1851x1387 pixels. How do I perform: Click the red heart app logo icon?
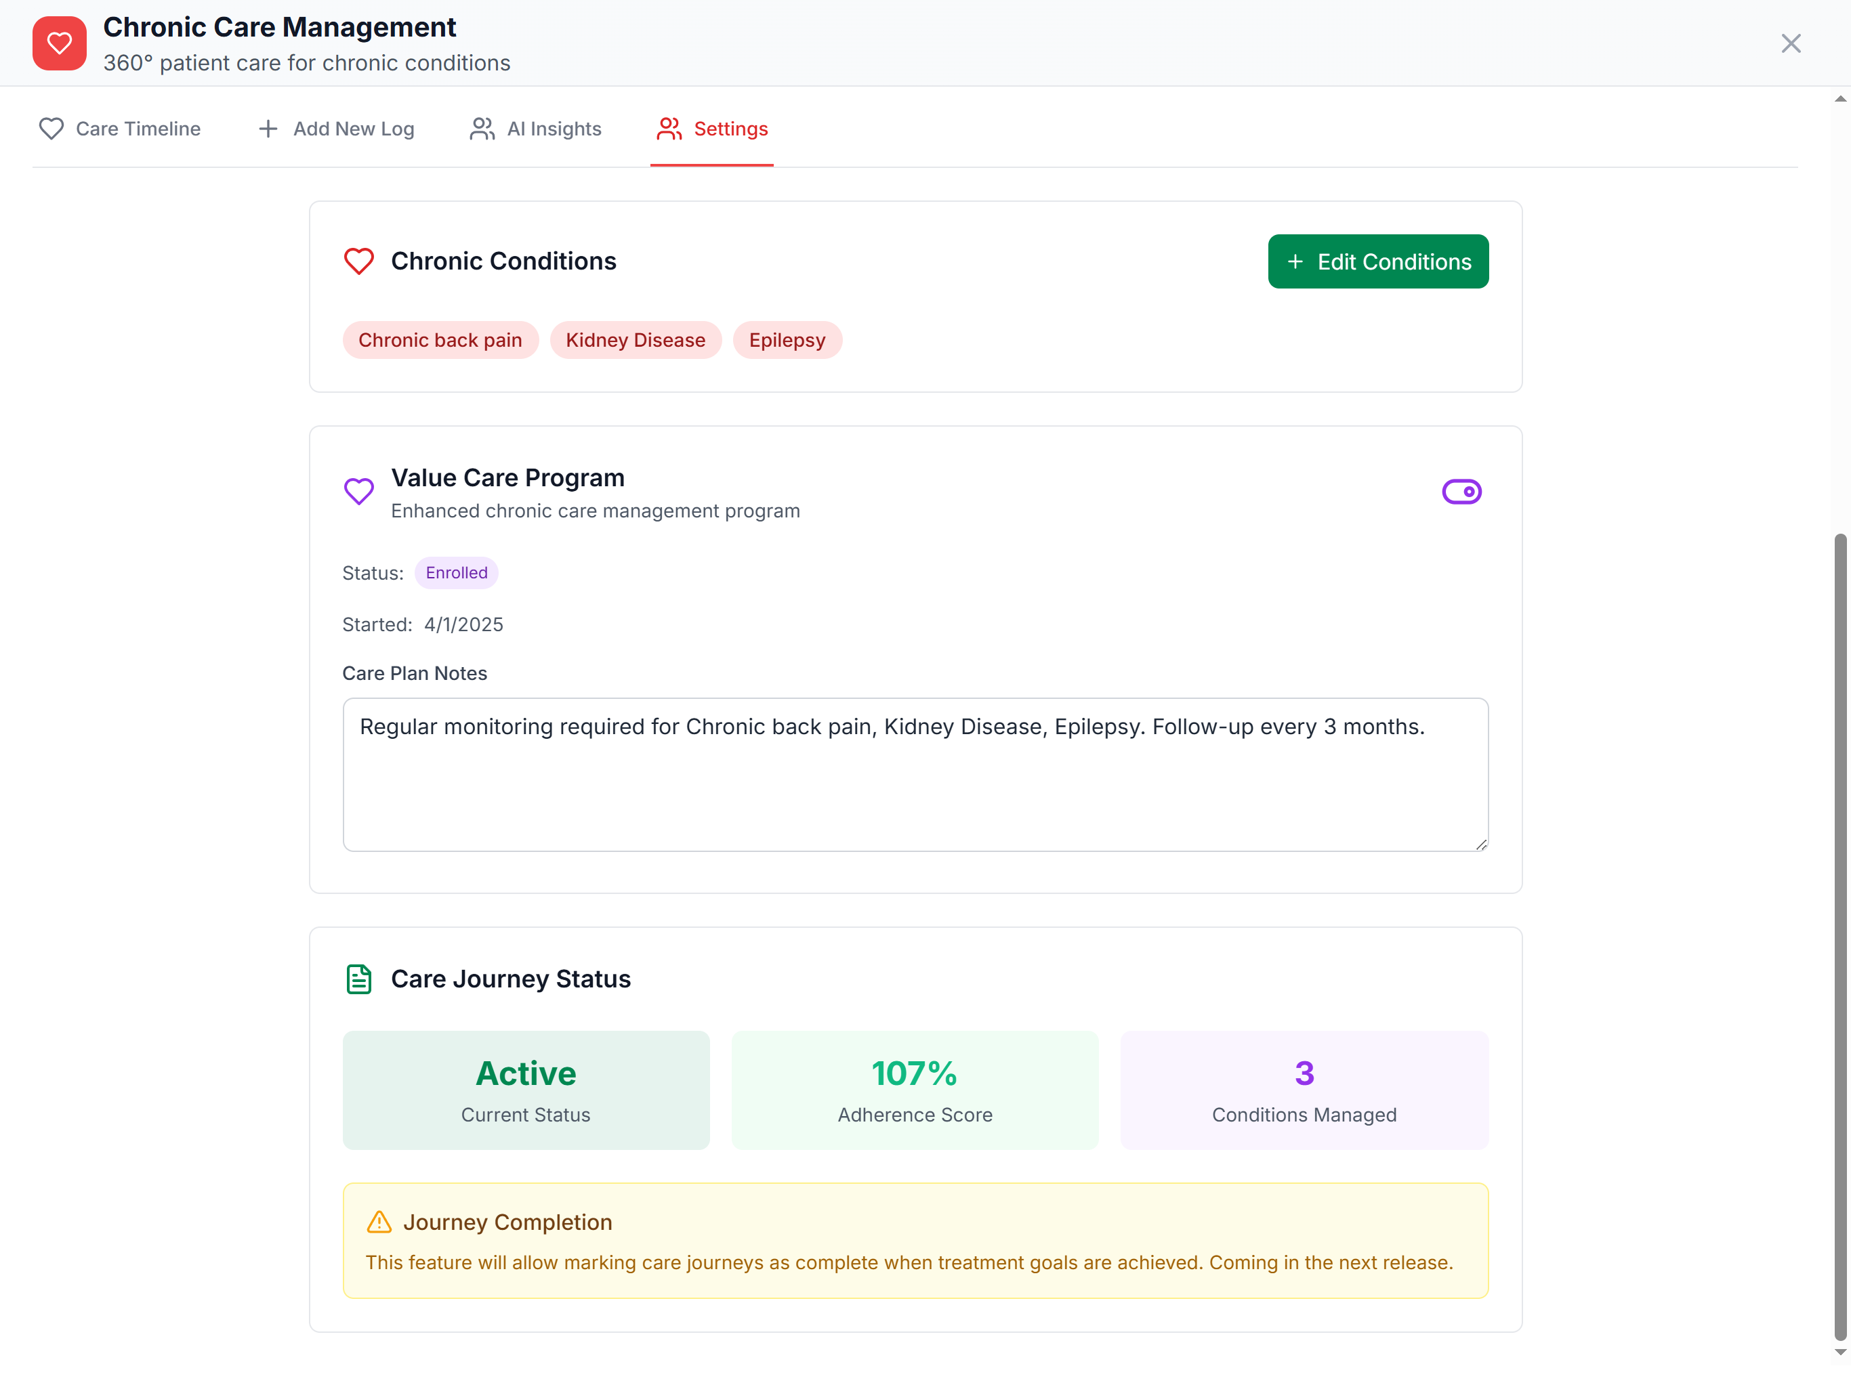click(60, 43)
